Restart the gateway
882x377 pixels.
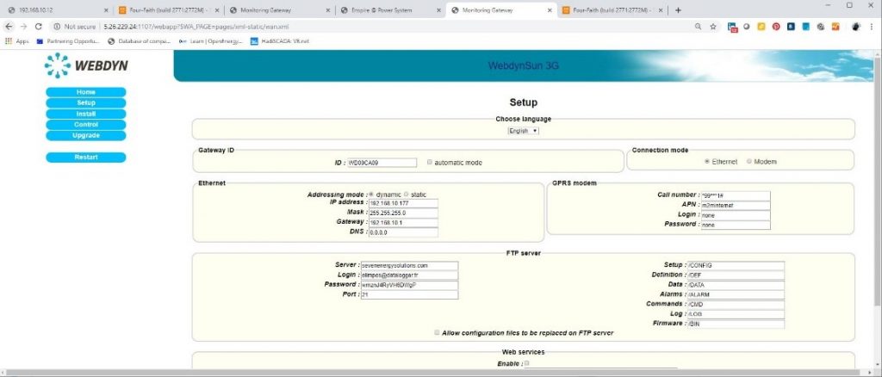coord(86,158)
